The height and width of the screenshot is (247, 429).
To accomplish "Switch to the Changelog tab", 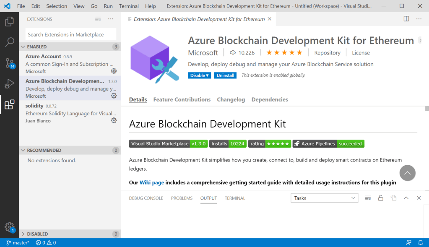I will (231, 99).
